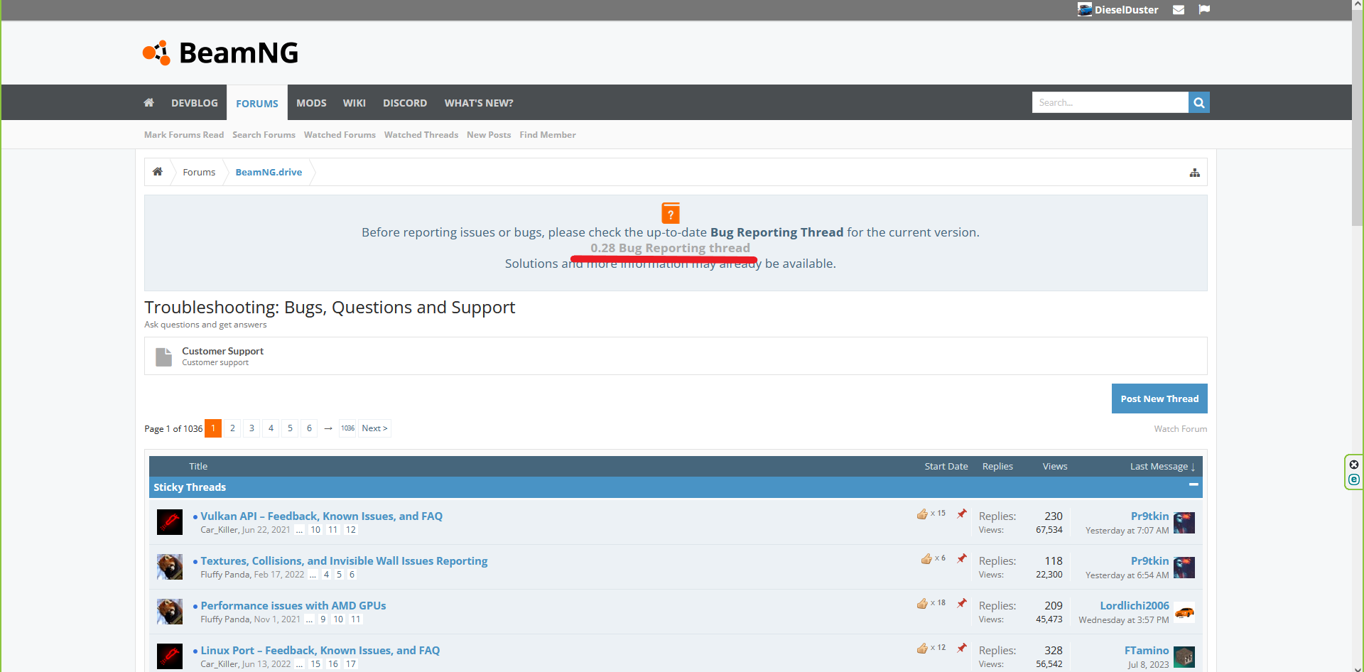Open page 12 of Vulkan API thread
1364x672 pixels.
(x=351, y=530)
